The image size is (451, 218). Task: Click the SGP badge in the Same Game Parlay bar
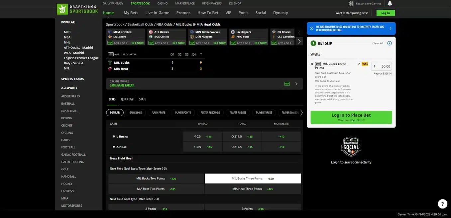(x=287, y=84)
